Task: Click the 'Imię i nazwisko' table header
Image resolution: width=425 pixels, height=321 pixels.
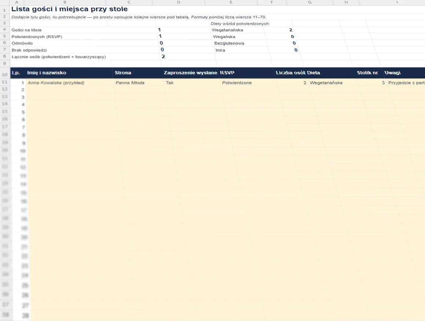Action: tap(47, 73)
